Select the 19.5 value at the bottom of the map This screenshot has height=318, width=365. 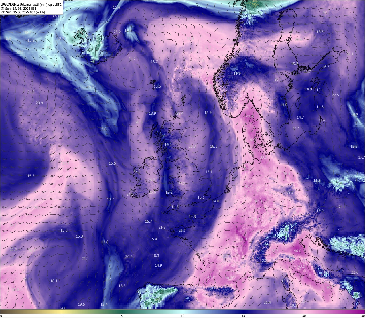[x=81, y=305]
